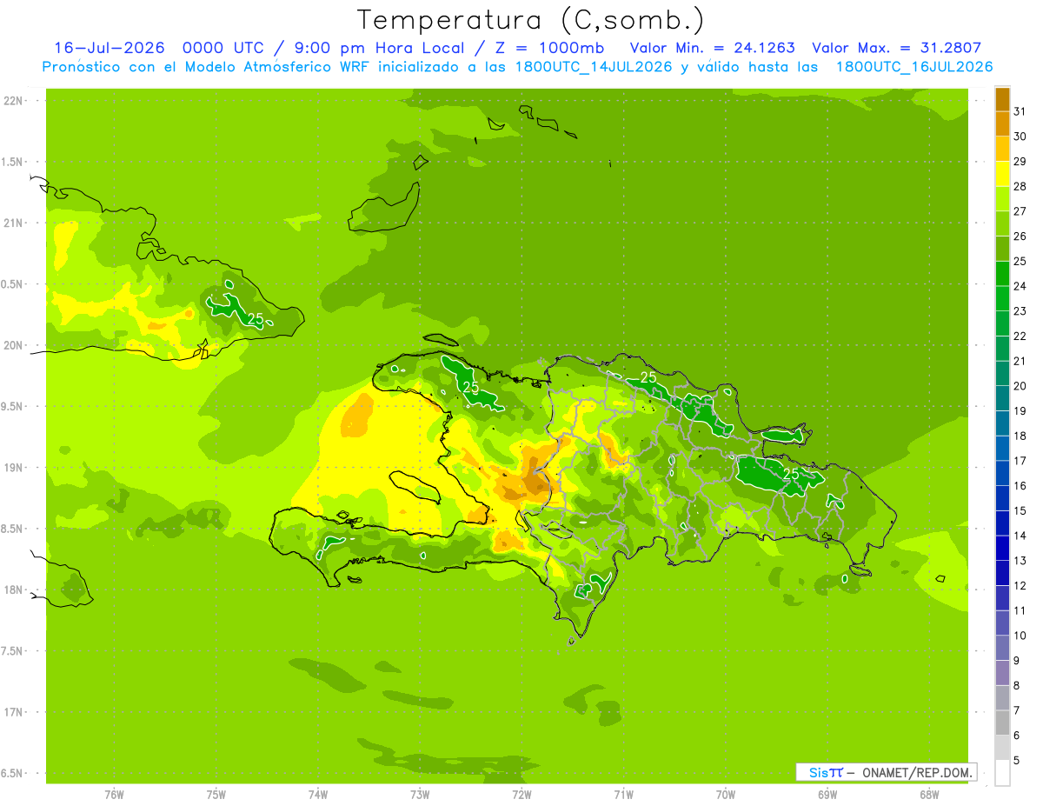Click the 25 contour label over northern Haiti
The width and height of the screenshot is (1043, 806).
(x=471, y=387)
